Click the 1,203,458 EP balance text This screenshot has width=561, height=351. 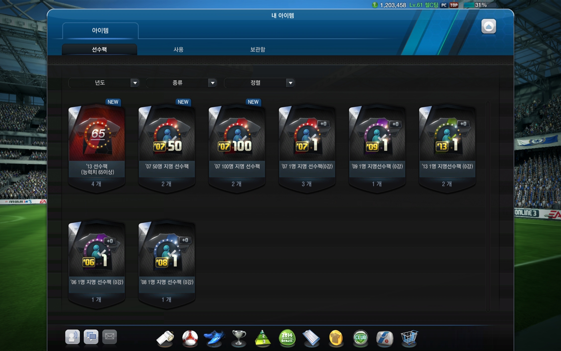pyautogui.click(x=393, y=5)
